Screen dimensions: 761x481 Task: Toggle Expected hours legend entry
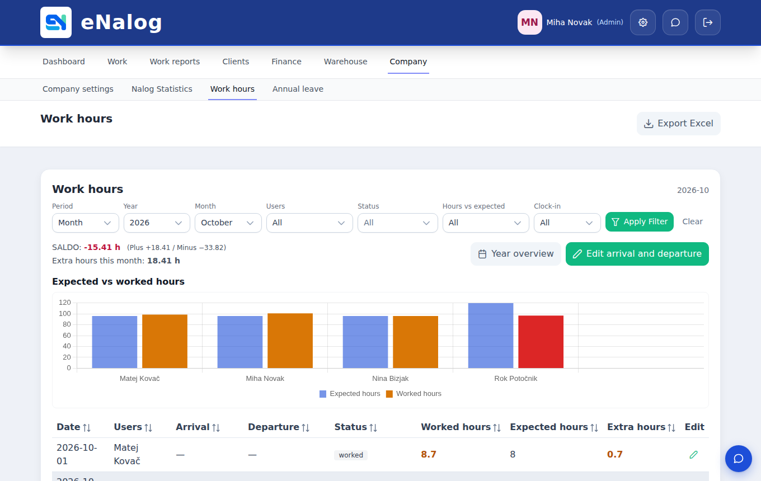point(350,394)
